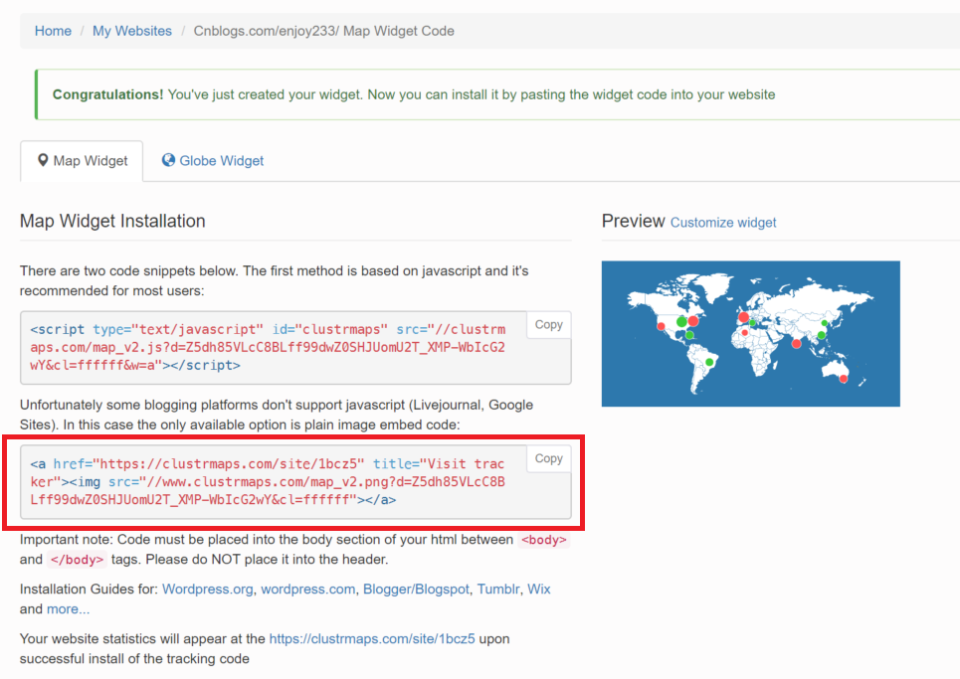Viewport: 960px width, 679px height.
Task: Select the Map Widget tab
Action: coord(82,161)
